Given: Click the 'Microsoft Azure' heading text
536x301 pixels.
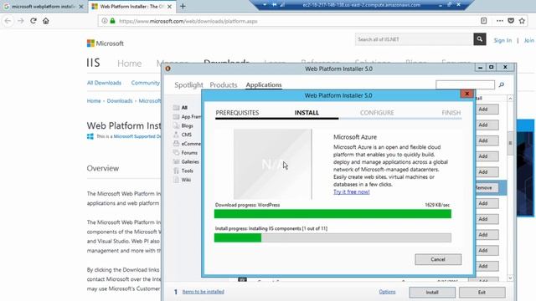Looking at the screenshot, I should click(x=355, y=137).
